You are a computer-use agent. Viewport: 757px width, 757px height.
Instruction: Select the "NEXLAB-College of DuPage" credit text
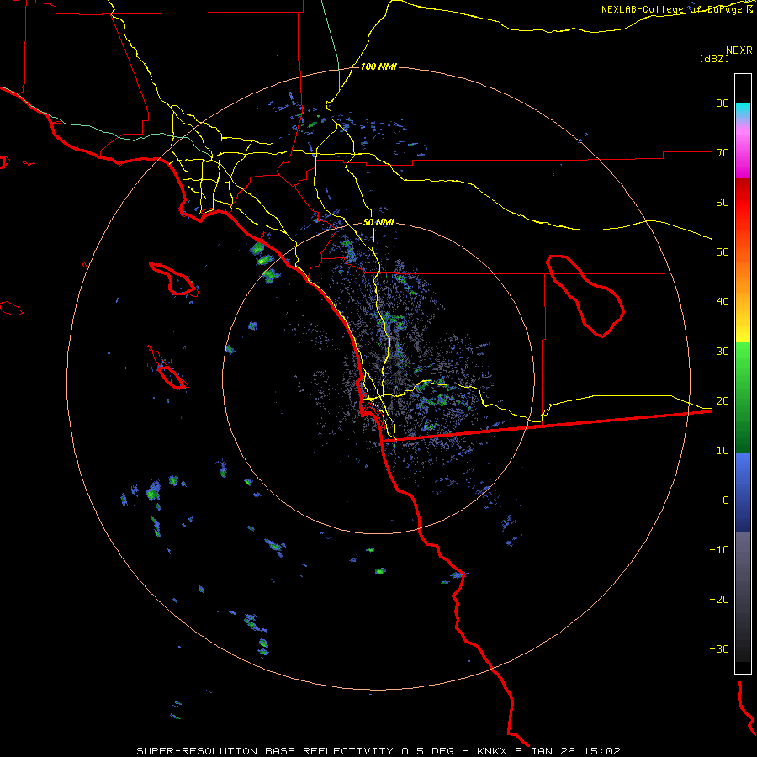(671, 9)
